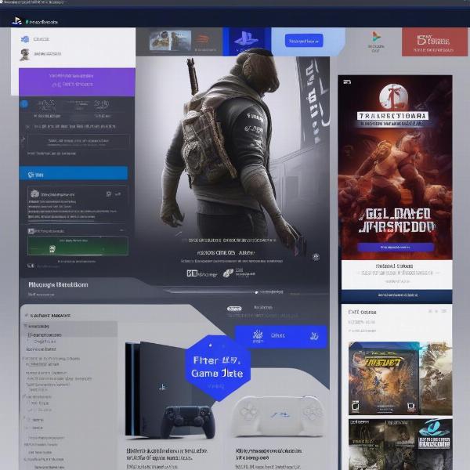
Task: Click the multicolored play-triangle icon at the top
Action: point(376,37)
